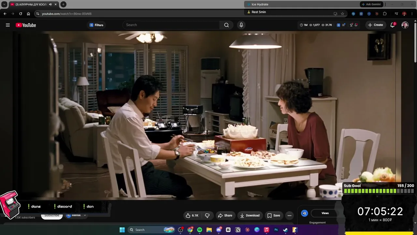View site information icon in address bar

(38, 14)
